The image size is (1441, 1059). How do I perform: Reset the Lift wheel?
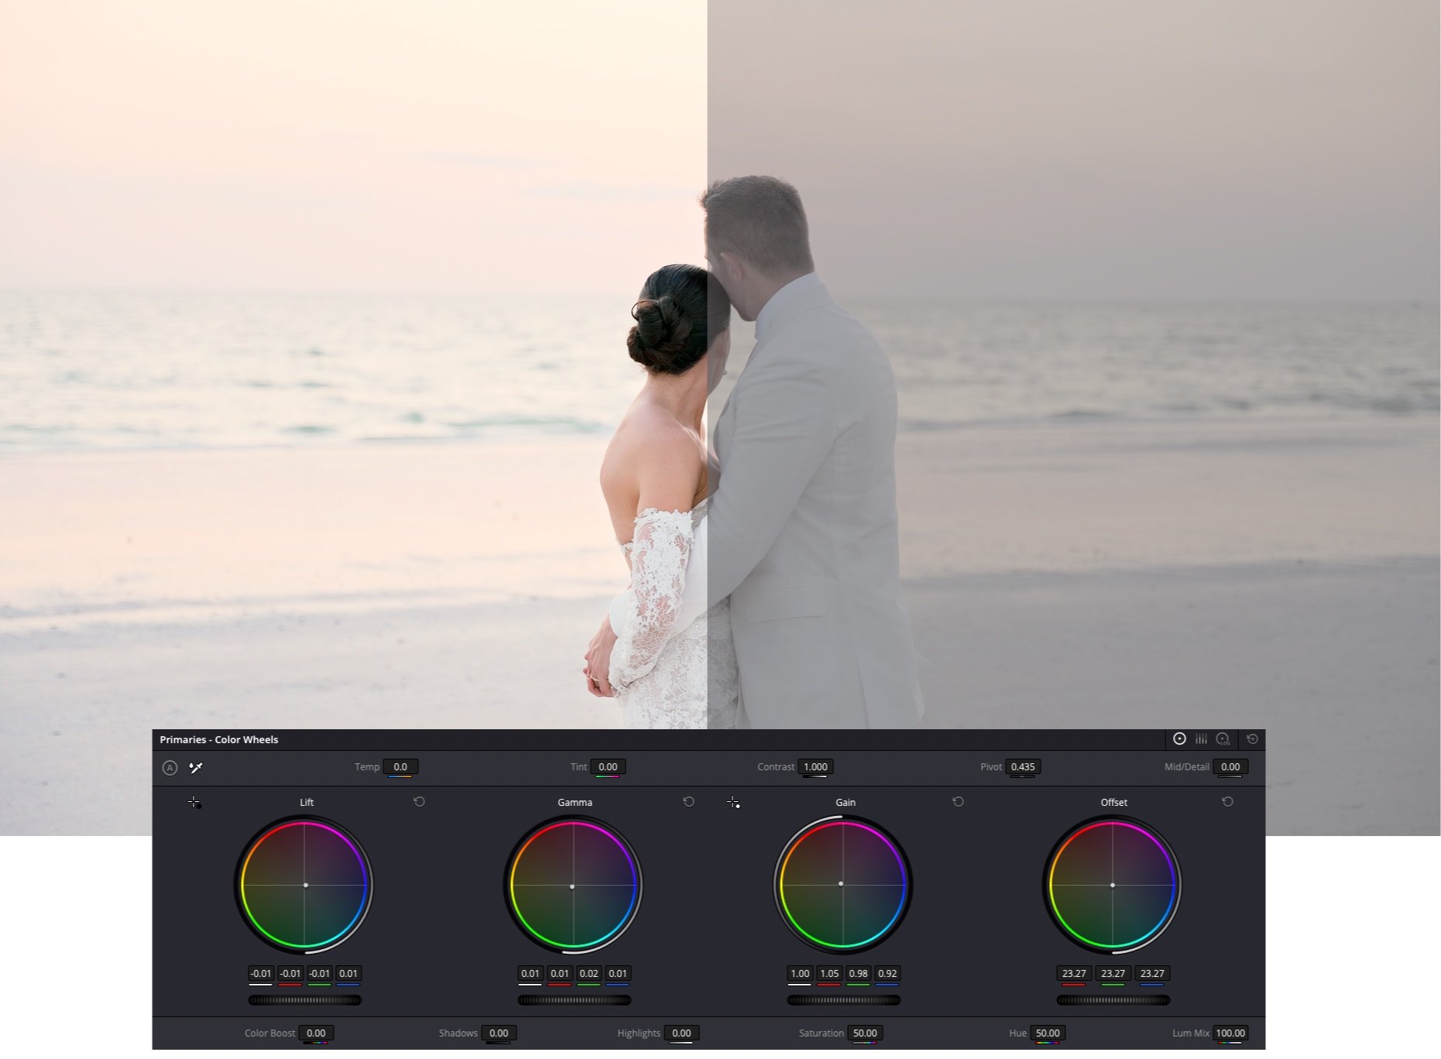pos(420,802)
